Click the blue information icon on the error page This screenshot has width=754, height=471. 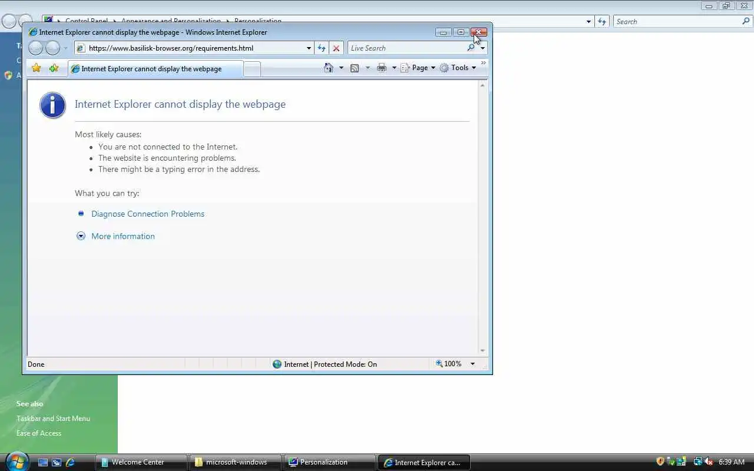click(x=52, y=105)
